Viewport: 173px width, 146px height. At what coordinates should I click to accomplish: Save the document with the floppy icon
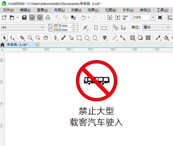(x=24, y=18)
